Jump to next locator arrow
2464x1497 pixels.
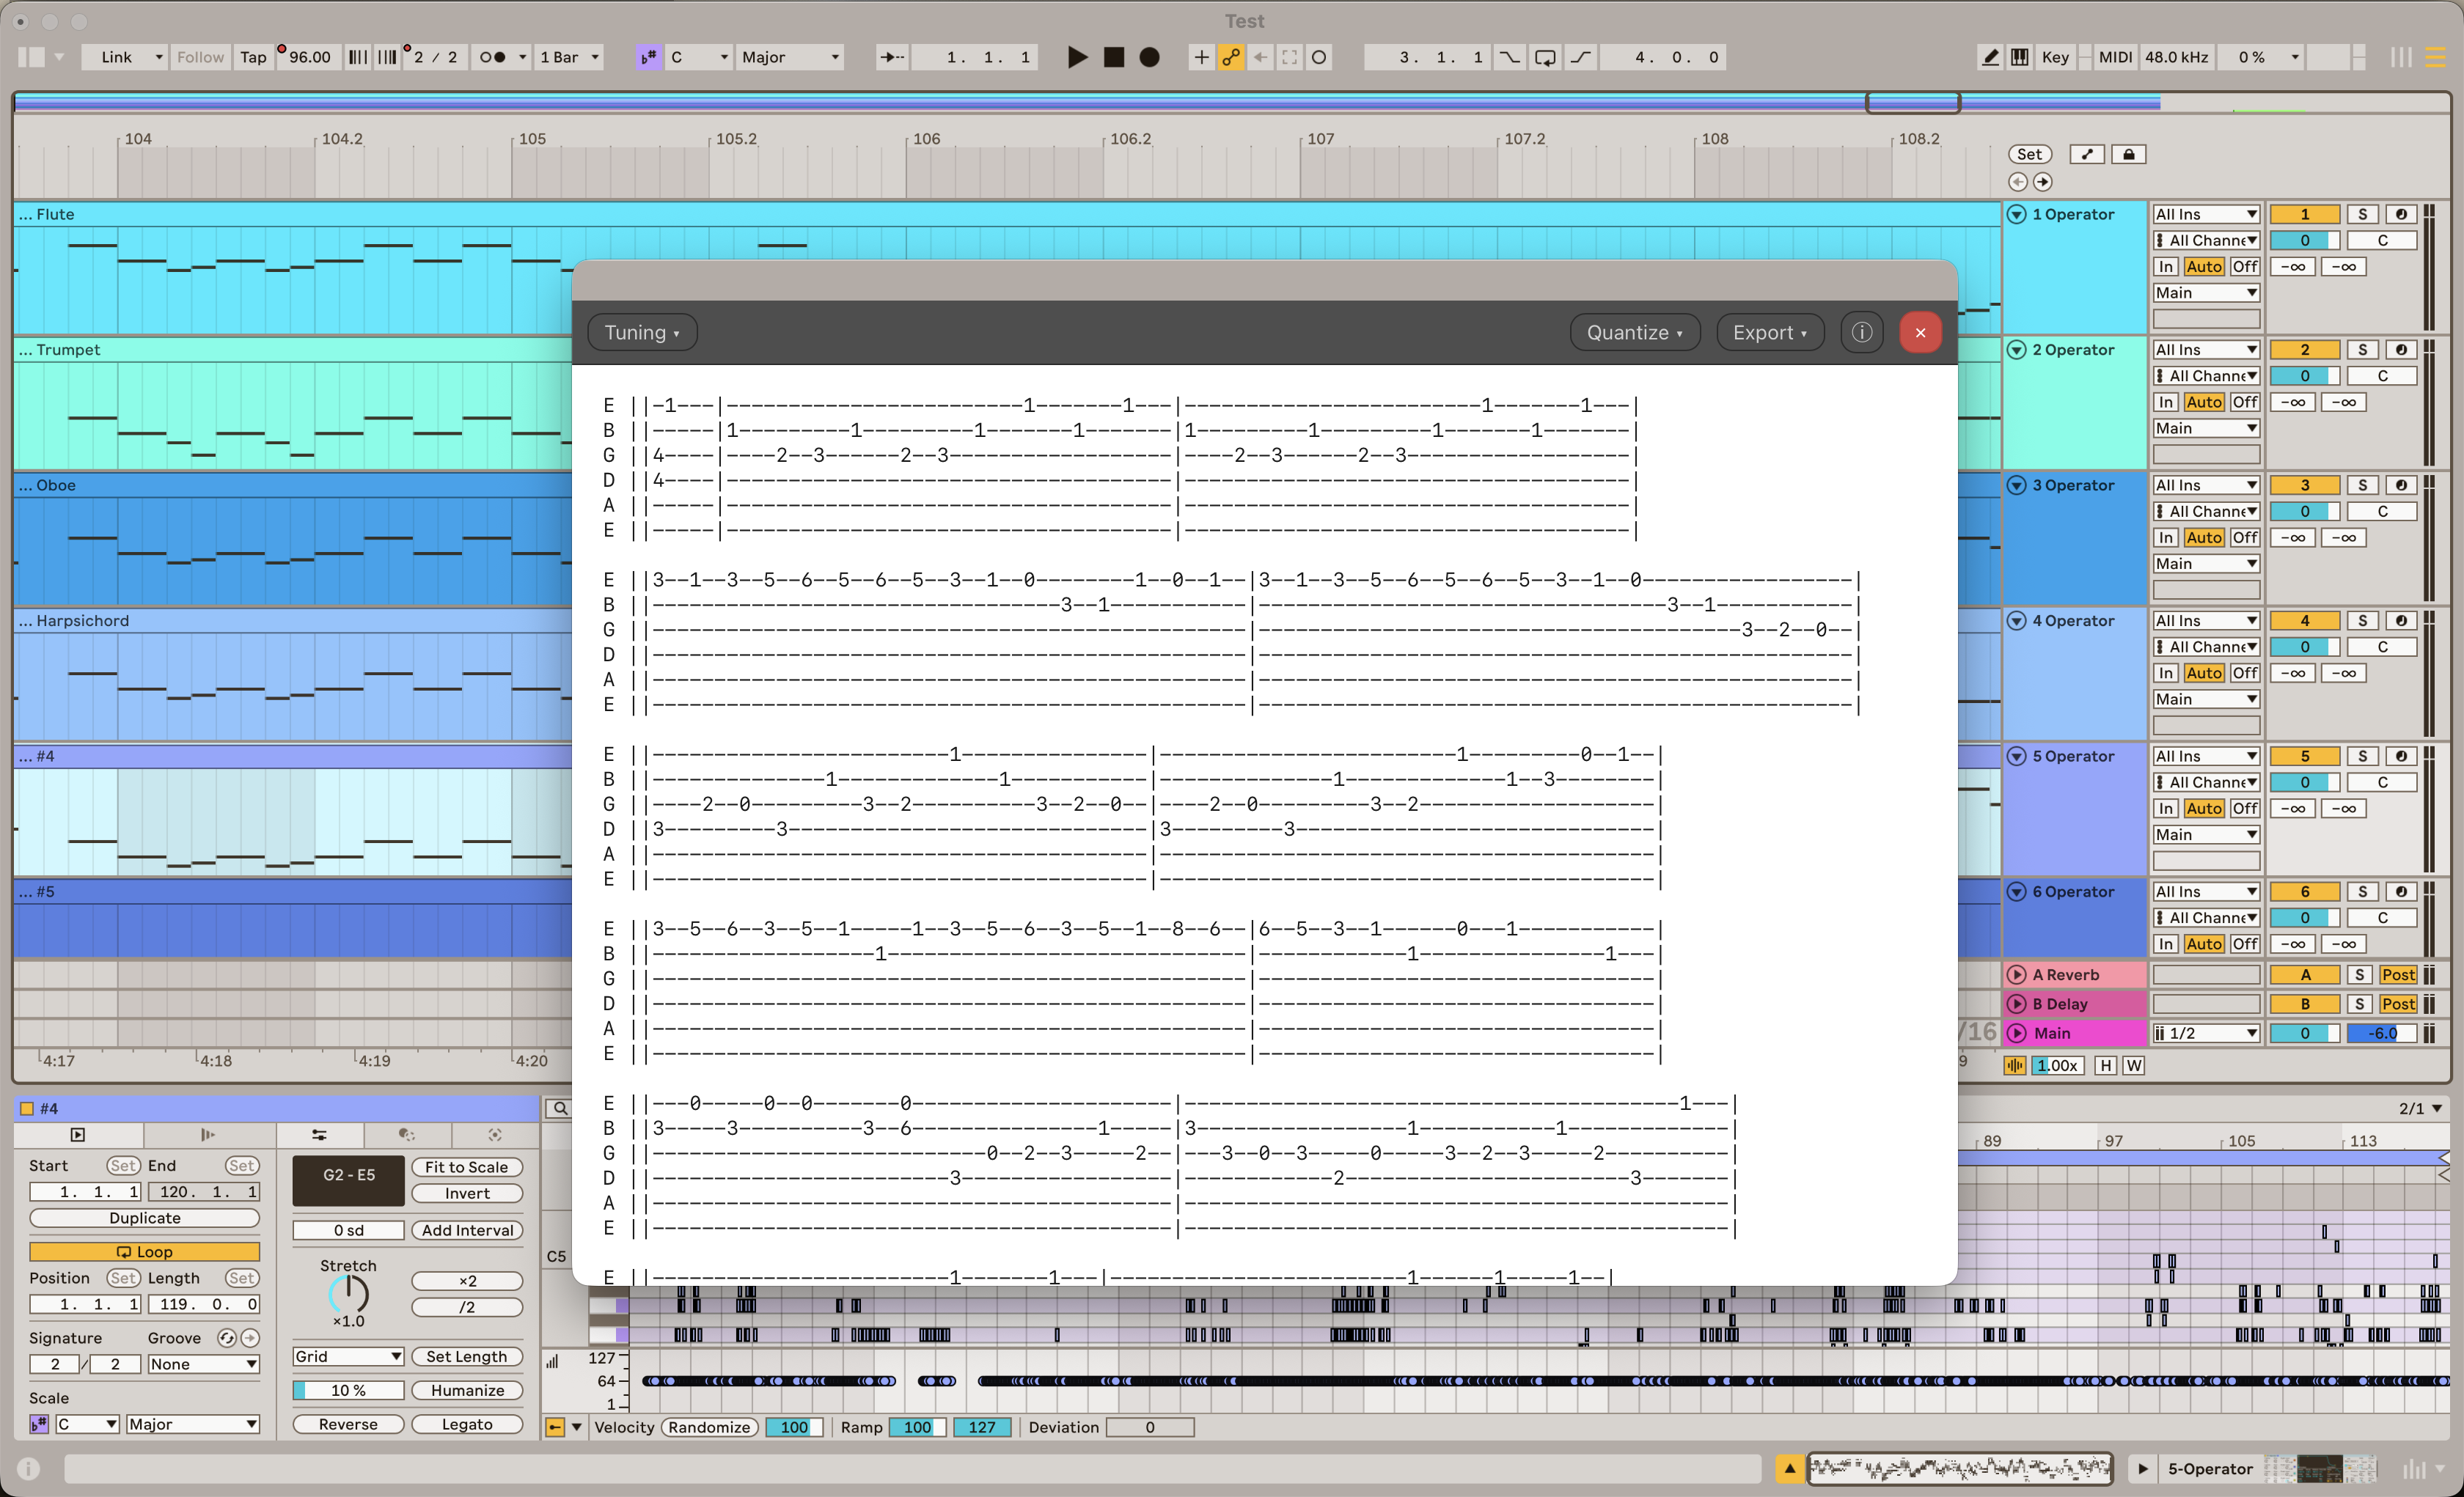pos(2043,182)
